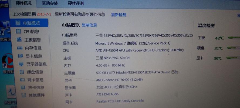Screen dimensions: 240x108
Task: Click the 电脑概览 sidebar icon
Action: tap(18, 23)
